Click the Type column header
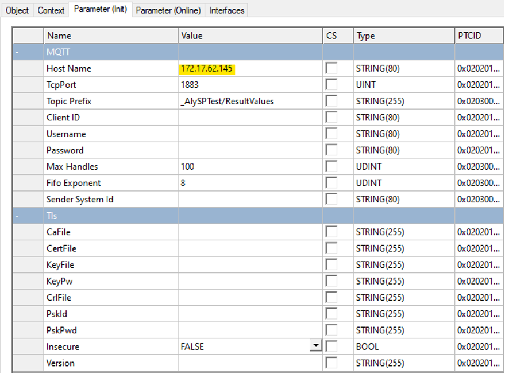This screenshot has width=505, height=374. 404,36
